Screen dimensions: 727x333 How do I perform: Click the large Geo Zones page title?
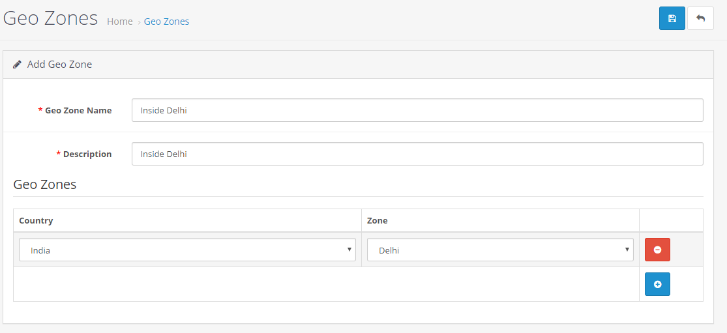click(x=50, y=18)
